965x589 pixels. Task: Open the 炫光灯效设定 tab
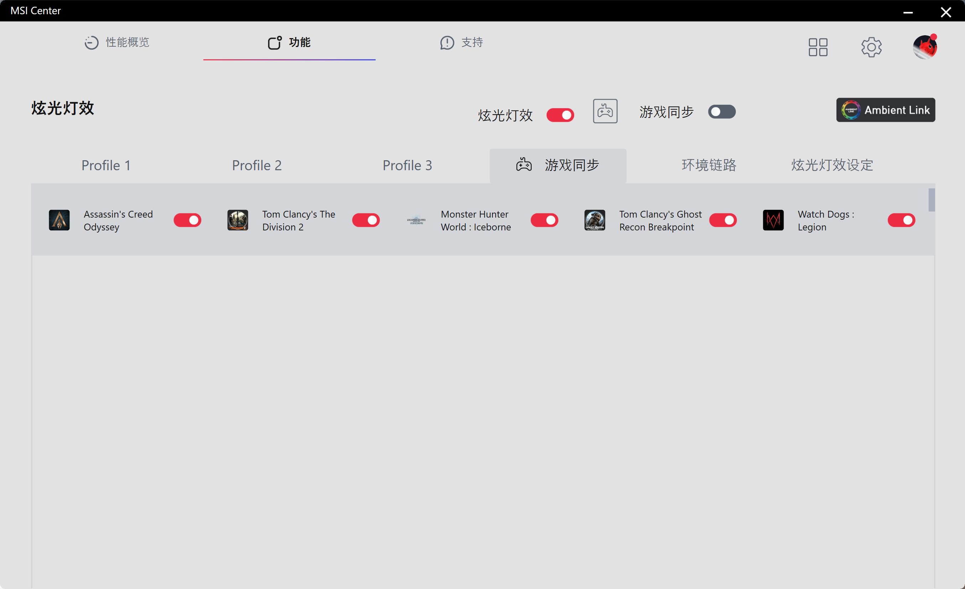[832, 166]
